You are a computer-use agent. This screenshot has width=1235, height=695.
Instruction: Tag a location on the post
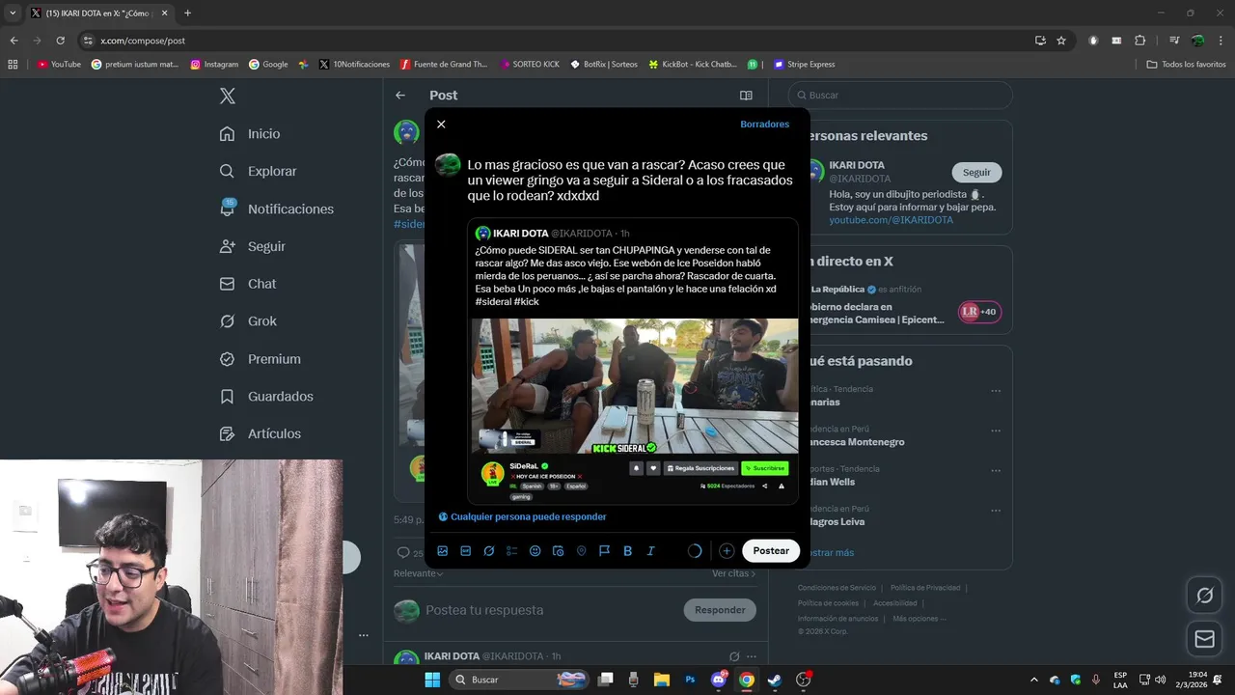click(x=582, y=551)
